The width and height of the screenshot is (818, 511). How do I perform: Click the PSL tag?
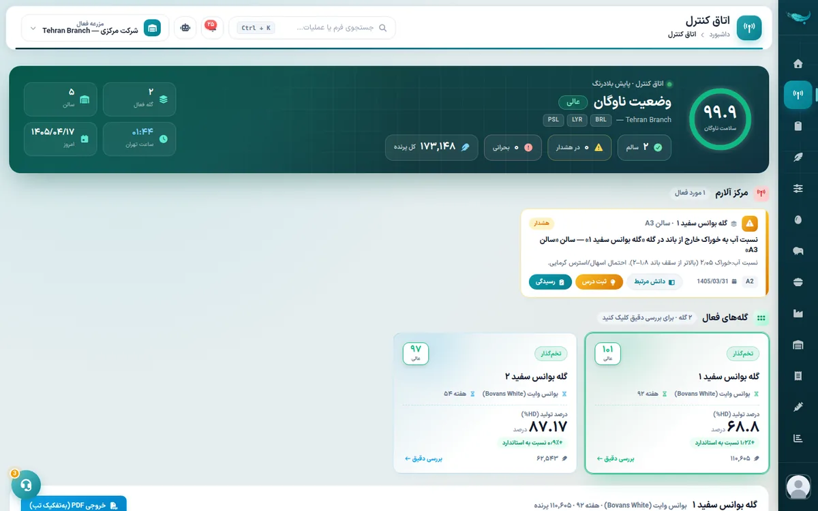[x=554, y=120]
